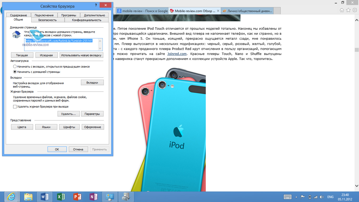The width and height of the screenshot is (359, 202).
Task: Click the Исходная button
Action: (46, 55)
